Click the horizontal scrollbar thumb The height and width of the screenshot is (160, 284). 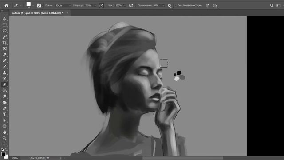tap(183, 158)
